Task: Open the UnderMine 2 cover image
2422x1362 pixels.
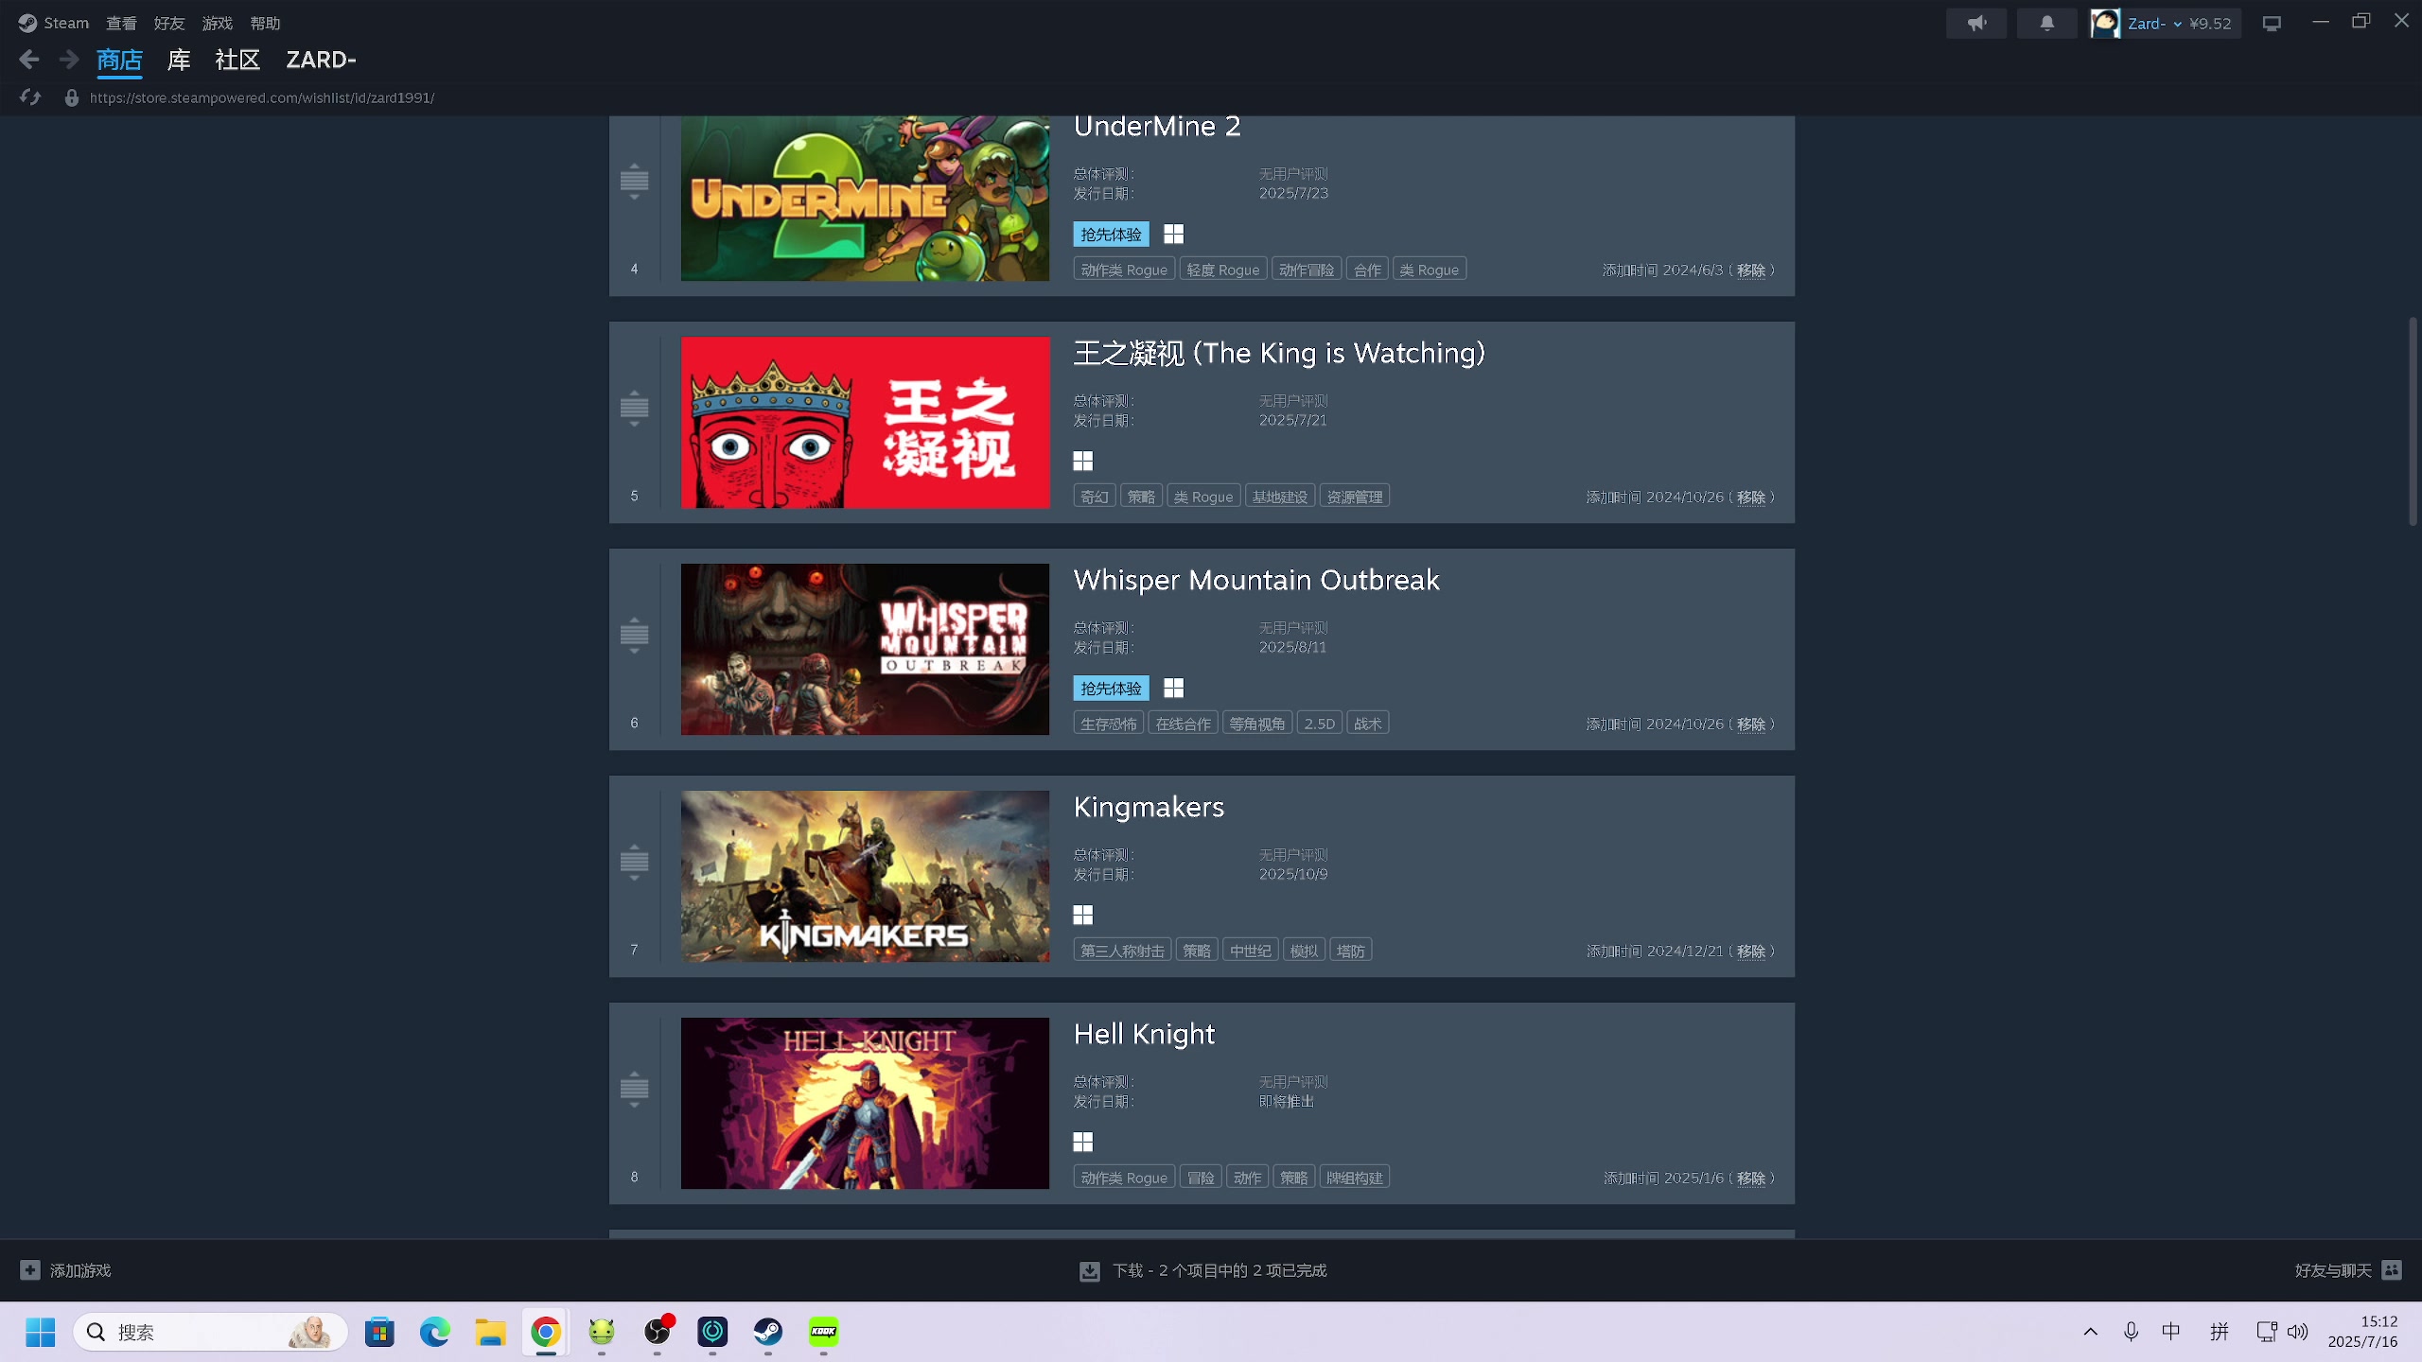Action: 865,199
